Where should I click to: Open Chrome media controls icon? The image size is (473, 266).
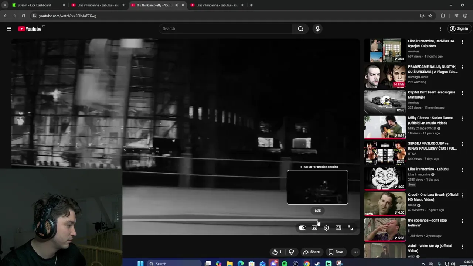click(456, 16)
